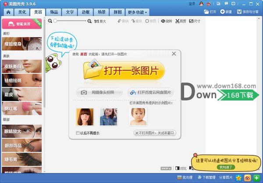Select the 睫毛膏 mascara tool
This screenshot has height=183, width=263.
pyautogui.click(x=22, y=159)
